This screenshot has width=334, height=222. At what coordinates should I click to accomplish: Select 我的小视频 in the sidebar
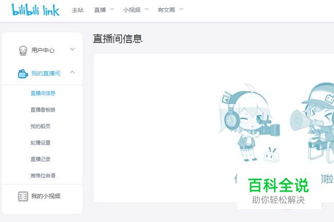coord(46,196)
